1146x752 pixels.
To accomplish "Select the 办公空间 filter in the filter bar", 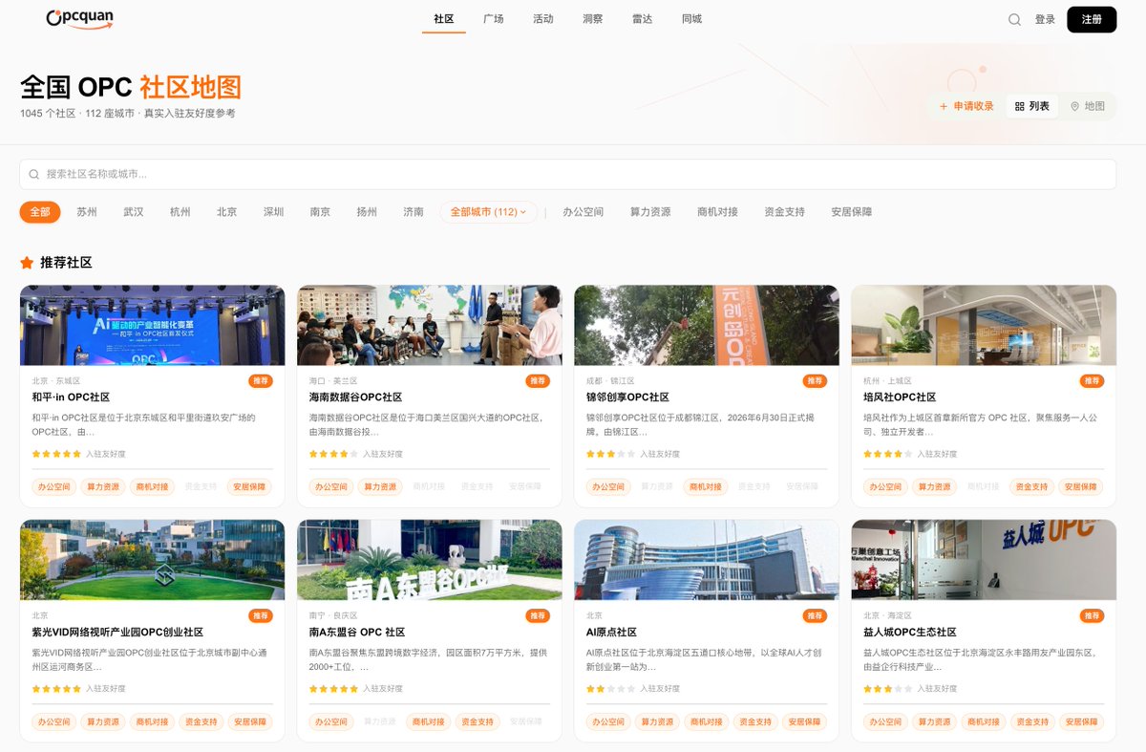I will point(584,212).
